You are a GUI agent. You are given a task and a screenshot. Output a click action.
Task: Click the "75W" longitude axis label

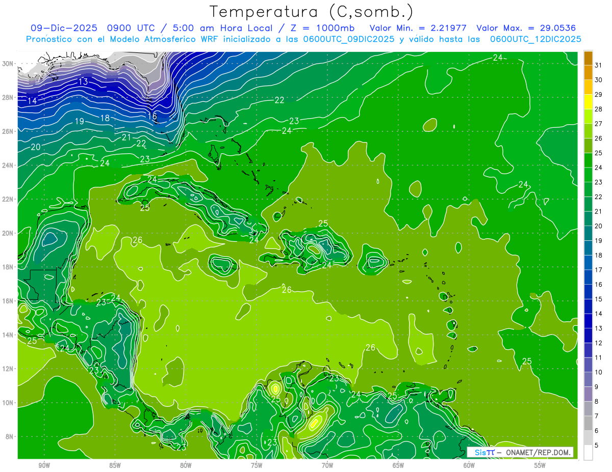point(257,466)
